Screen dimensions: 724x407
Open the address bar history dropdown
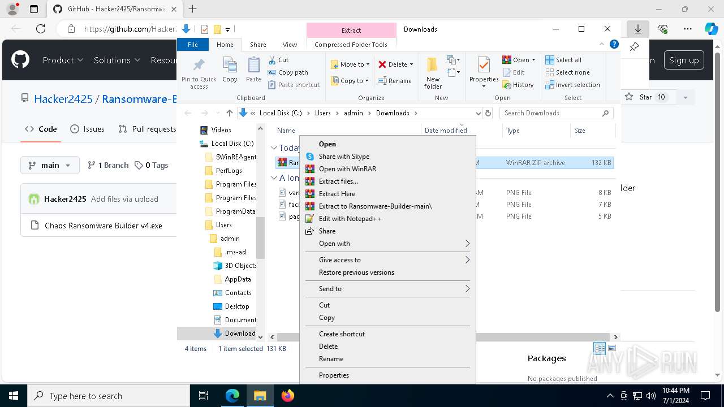point(479,113)
